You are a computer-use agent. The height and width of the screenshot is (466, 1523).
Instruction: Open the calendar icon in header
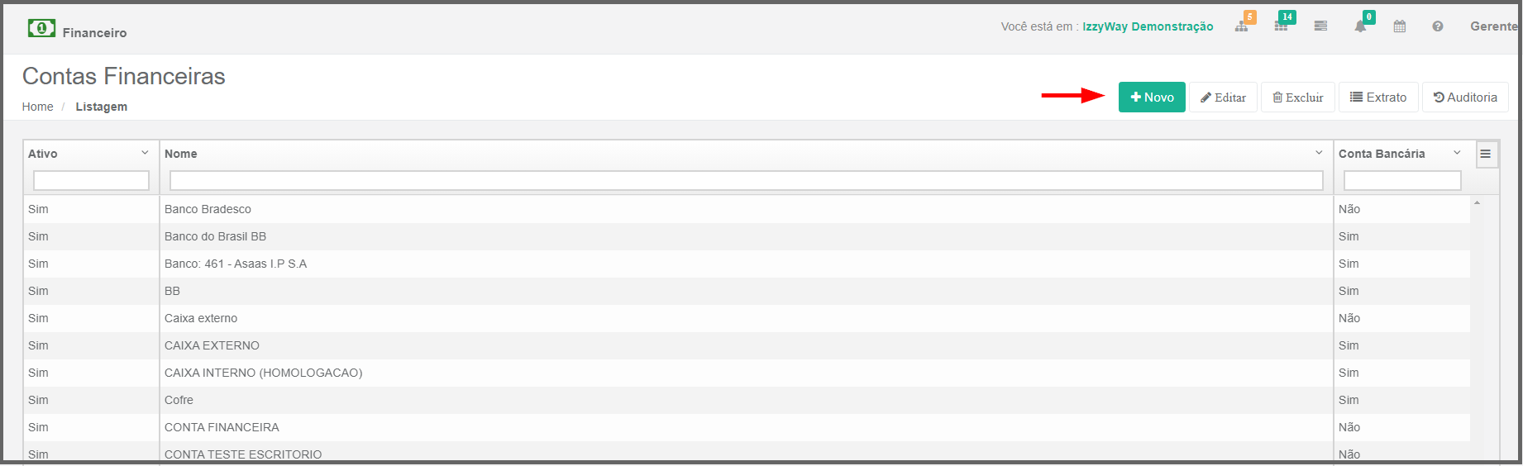click(1400, 26)
